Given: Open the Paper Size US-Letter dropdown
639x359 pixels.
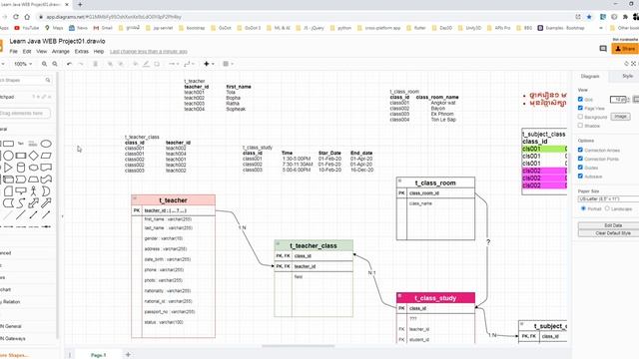Looking at the screenshot, I should [x=608, y=199].
